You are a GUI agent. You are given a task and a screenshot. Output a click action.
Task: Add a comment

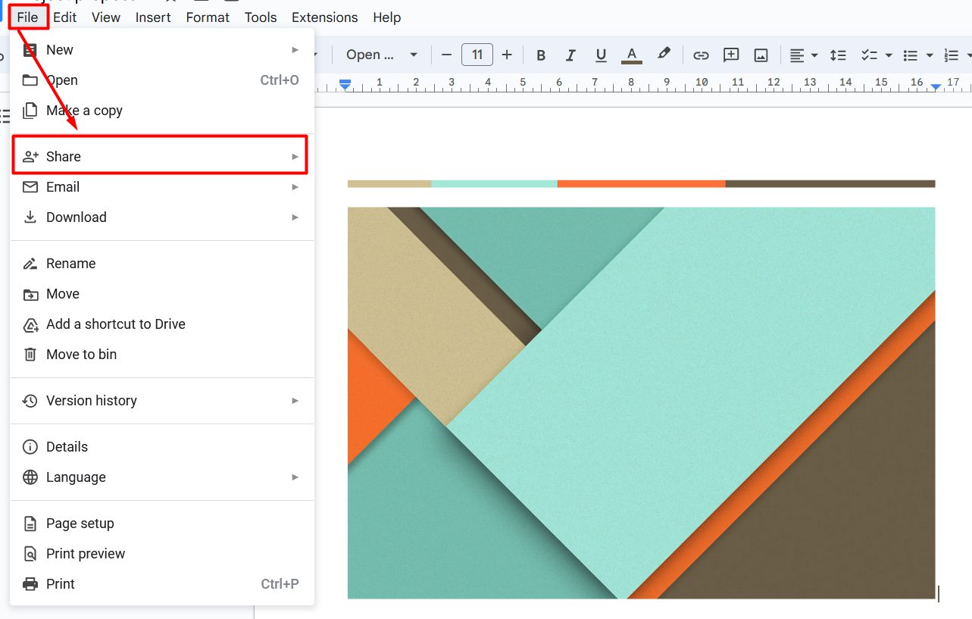[730, 55]
